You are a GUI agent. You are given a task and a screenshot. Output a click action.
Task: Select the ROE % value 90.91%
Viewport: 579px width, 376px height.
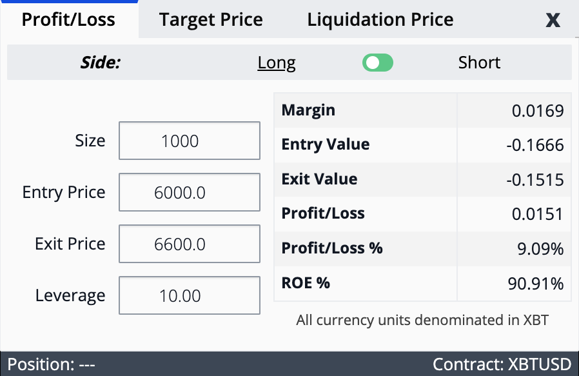pos(536,284)
